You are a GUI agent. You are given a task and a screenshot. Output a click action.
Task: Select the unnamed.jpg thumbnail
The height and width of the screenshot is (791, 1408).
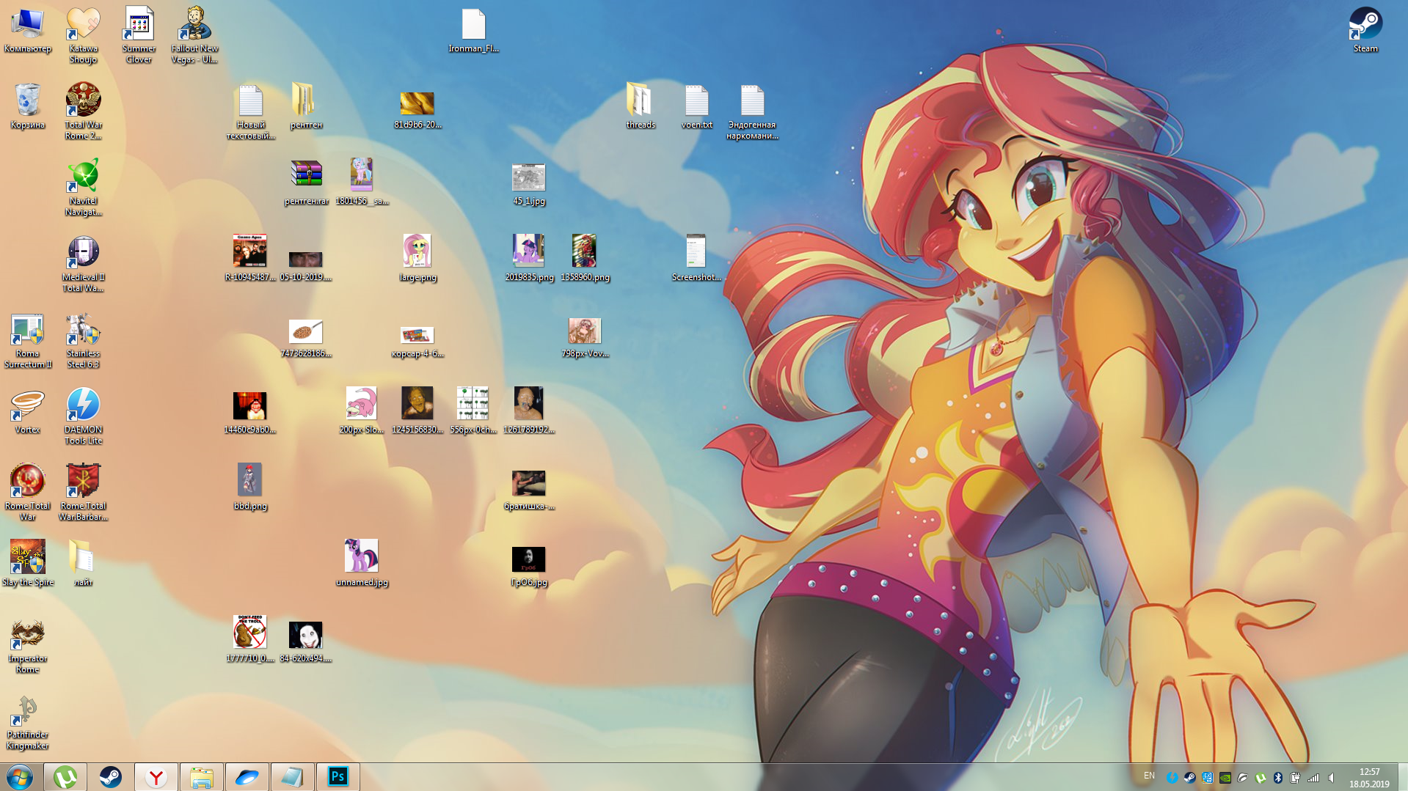point(362,564)
